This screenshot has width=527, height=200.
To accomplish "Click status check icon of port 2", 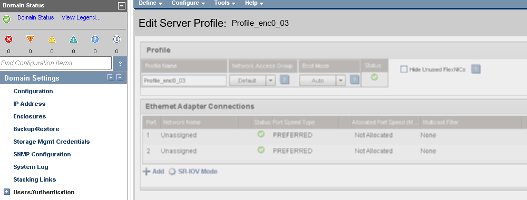I will 261,149.
